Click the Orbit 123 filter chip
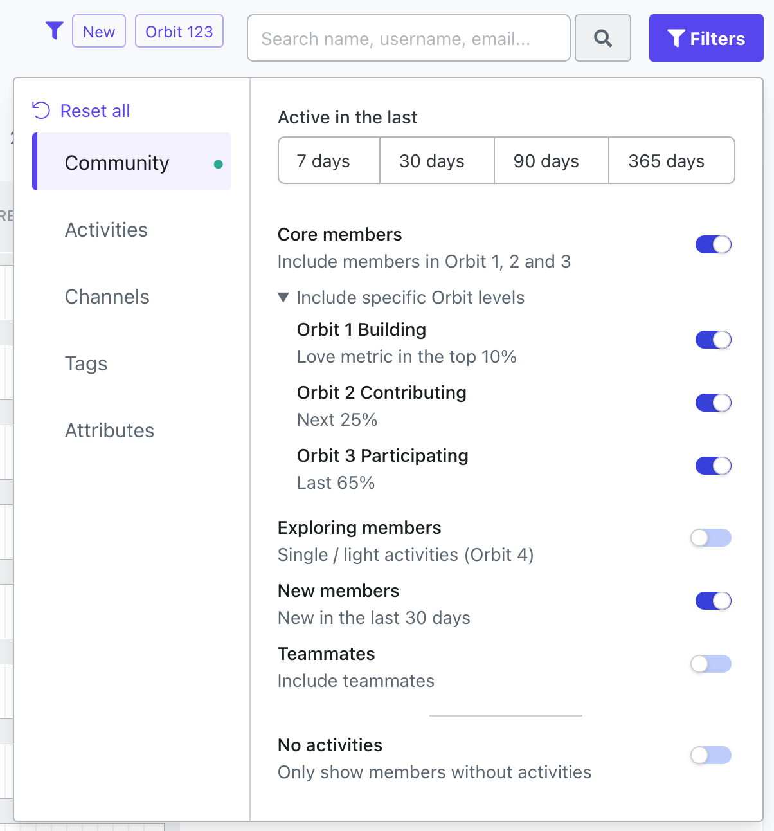 pos(179,32)
